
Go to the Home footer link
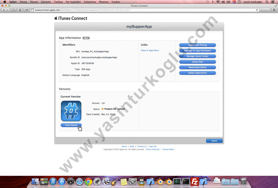124,147
